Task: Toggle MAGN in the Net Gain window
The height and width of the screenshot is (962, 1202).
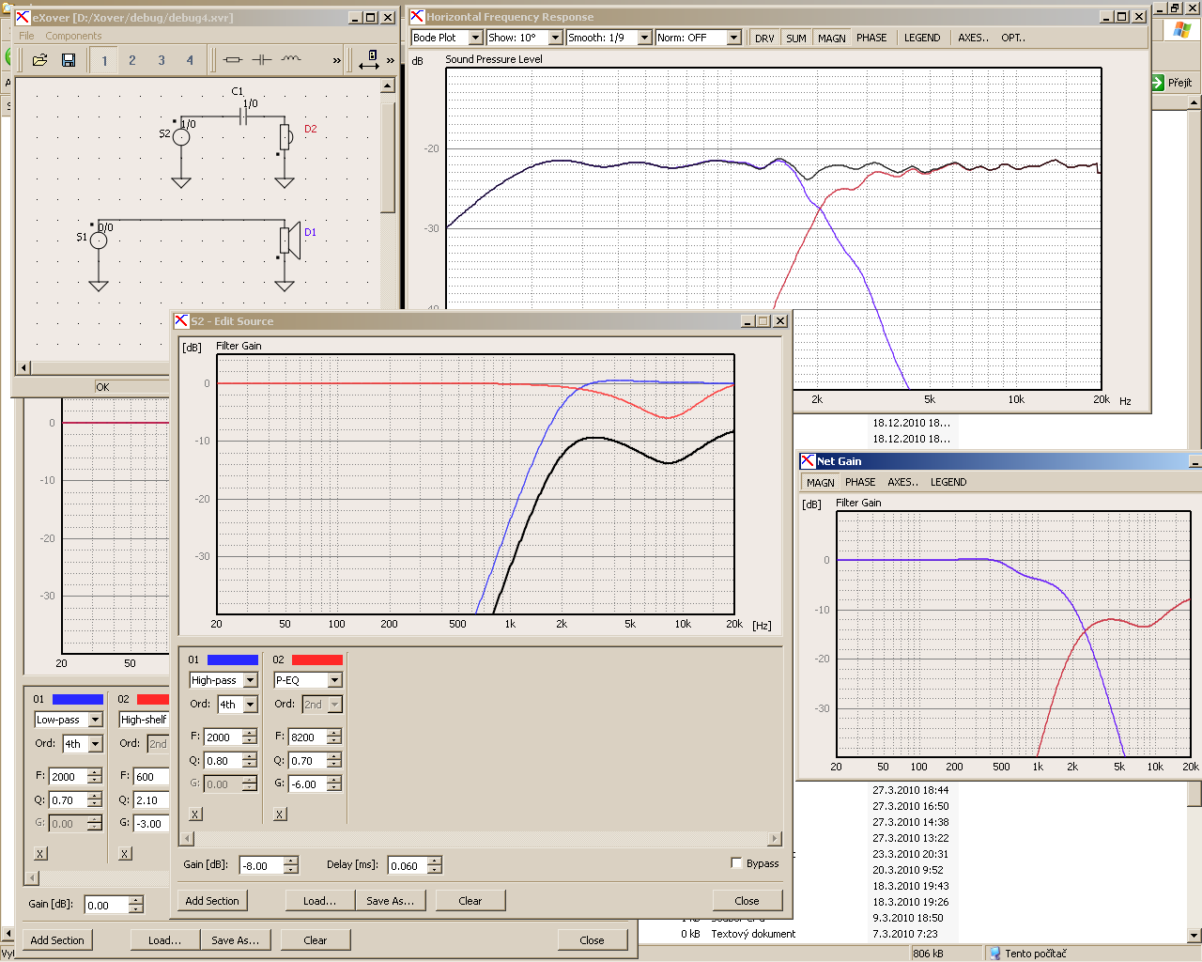Action: 821,483
